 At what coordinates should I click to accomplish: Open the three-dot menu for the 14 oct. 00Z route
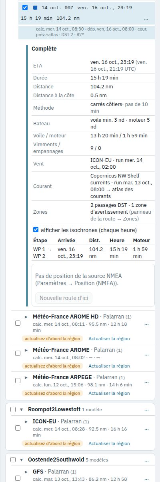(146, 19)
